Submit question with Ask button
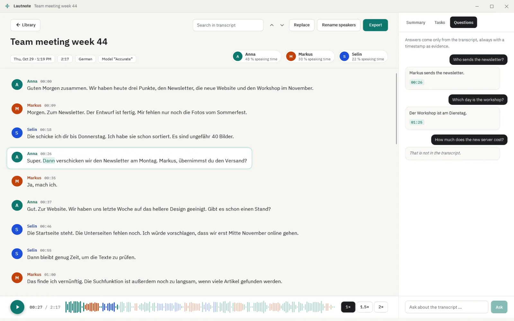The height and width of the screenshot is (321, 514). point(499,307)
